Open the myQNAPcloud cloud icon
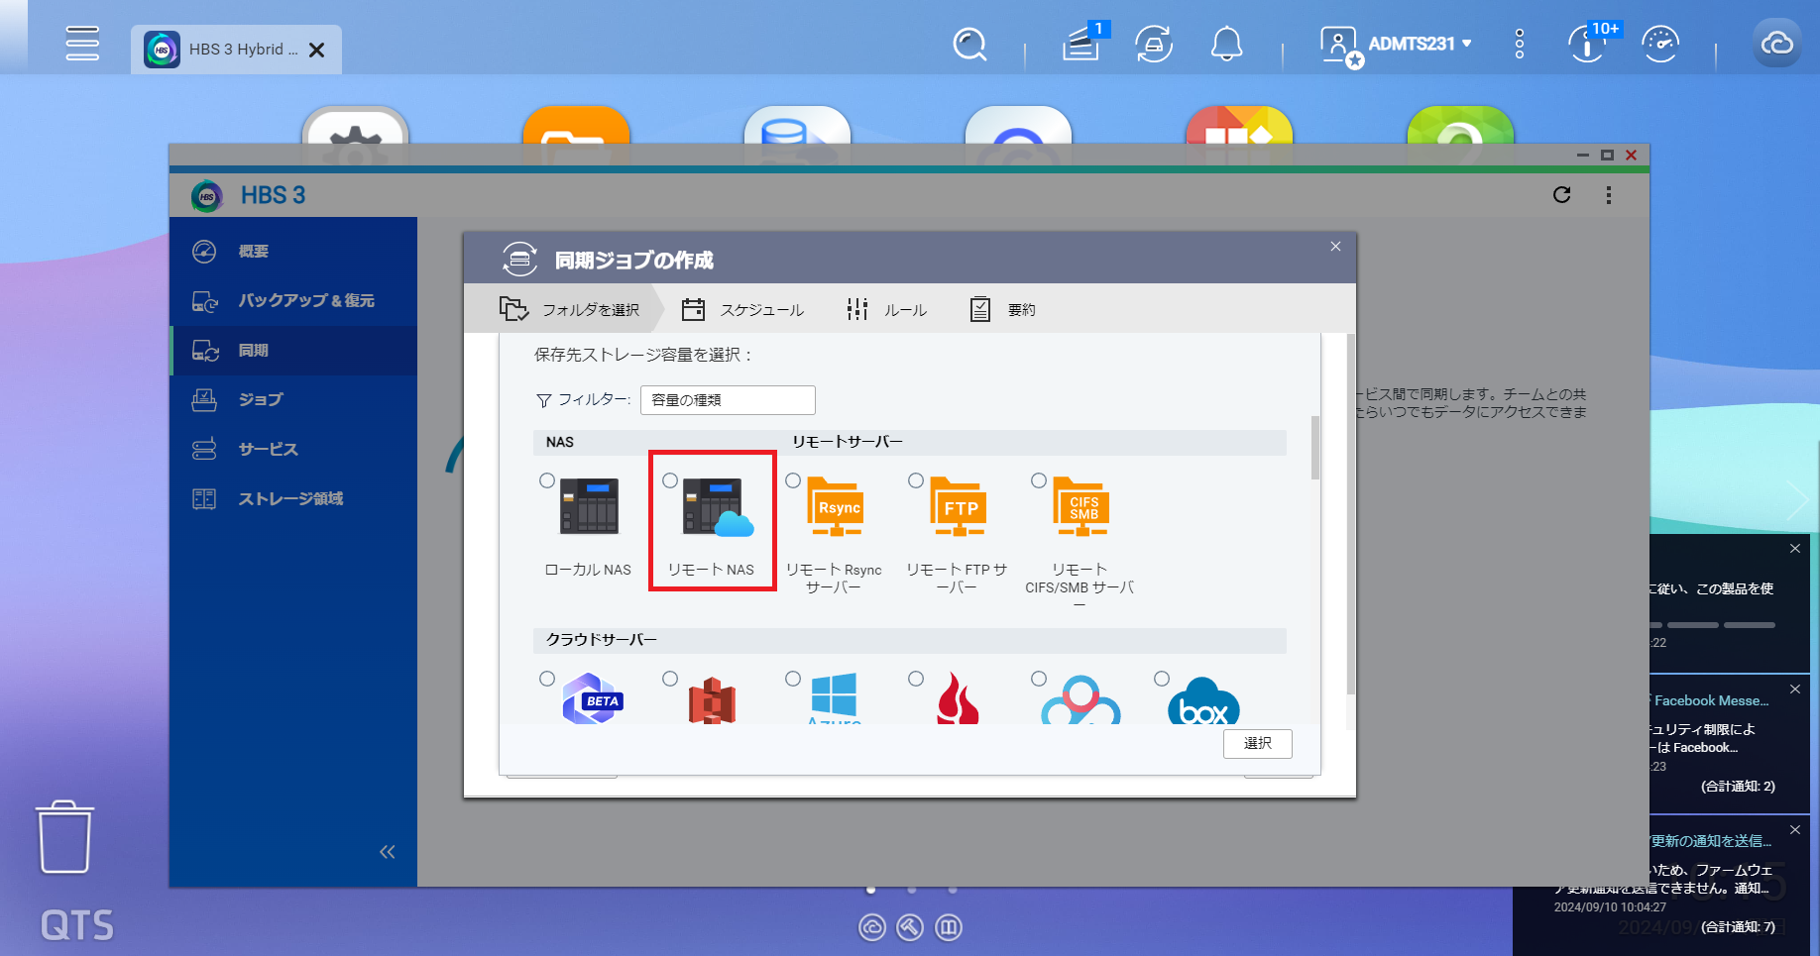The image size is (1820, 956). click(1777, 43)
